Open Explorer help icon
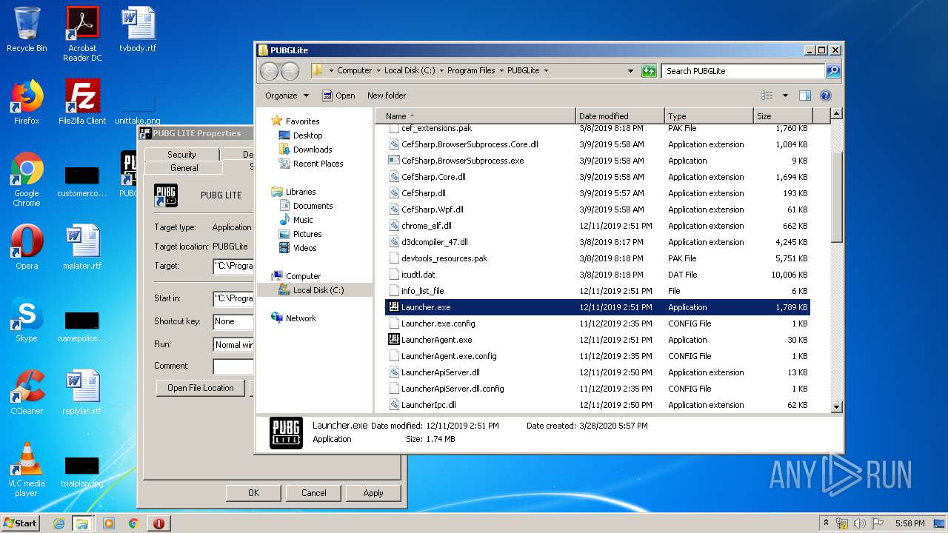 tap(826, 95)
